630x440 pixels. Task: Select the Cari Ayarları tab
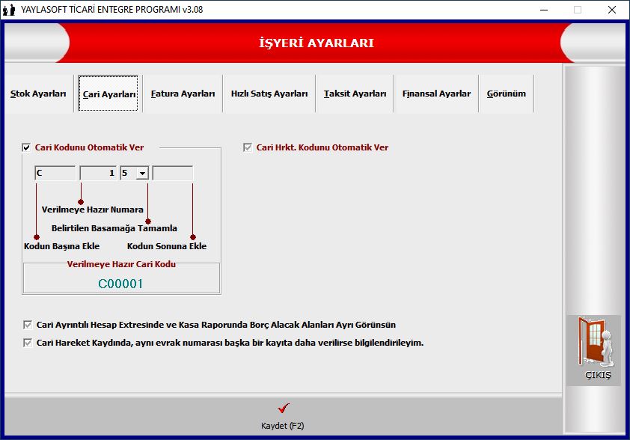(108, 94)
